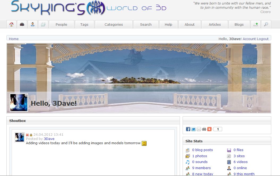Open the About tab
Viewport: 280px width, 176px height.
(x=190, y=24)
